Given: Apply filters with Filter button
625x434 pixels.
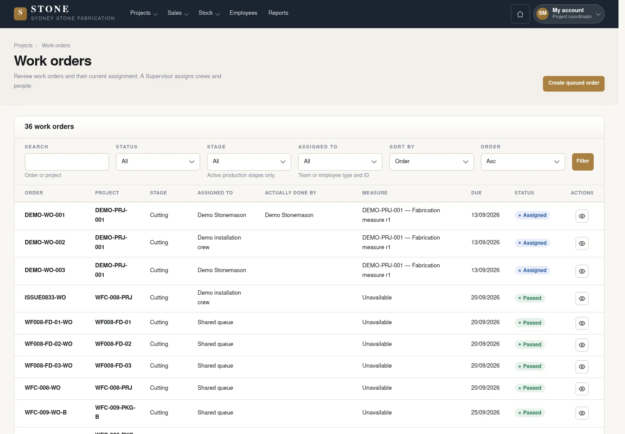Looking at the screenshot, I should 582,161.
